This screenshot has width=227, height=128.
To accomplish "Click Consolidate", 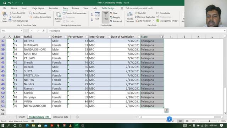I will pos(163,13).
